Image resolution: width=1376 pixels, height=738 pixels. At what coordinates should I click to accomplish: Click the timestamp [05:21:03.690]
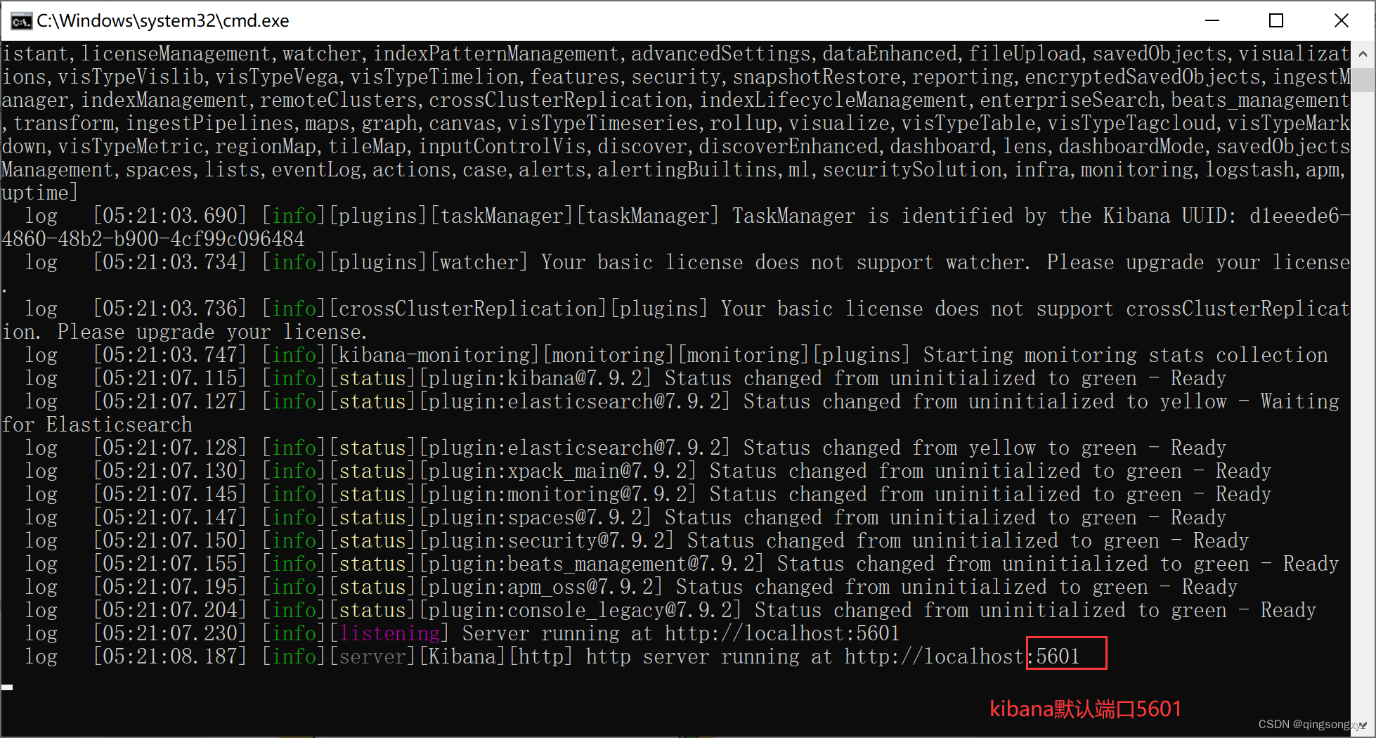coord(171,216)
